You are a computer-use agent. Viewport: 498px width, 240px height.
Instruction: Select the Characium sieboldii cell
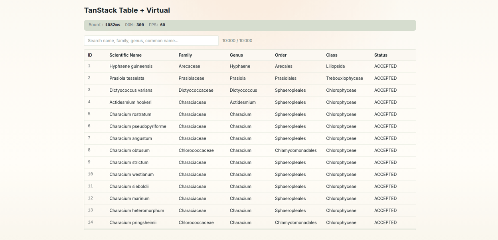(x=129, y=186)
